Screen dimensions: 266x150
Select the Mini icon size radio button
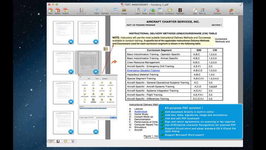pos(87,79)
